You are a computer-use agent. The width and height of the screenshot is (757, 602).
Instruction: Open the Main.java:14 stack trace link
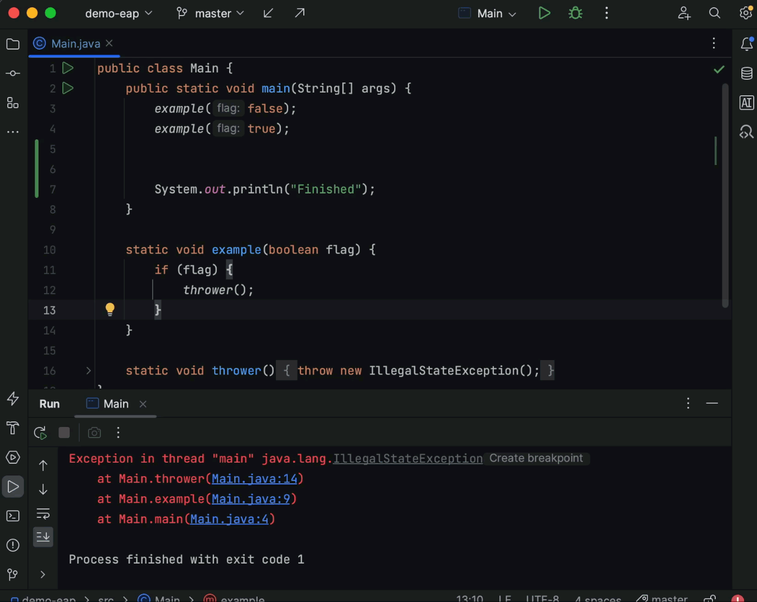(255, 479)
